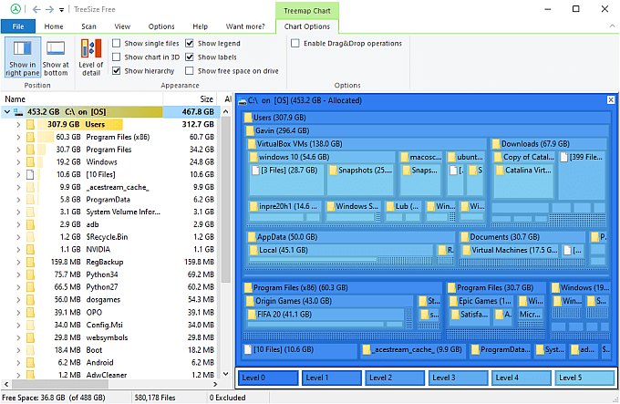The height and width of the screenshot is (404, 620).
Task: Enable Show single files checkbox
Action: point(117,43)
